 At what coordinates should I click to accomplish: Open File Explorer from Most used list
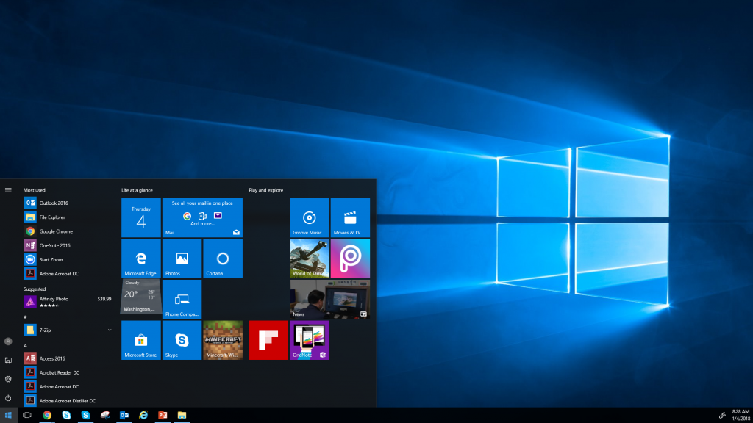coord(68,217)
